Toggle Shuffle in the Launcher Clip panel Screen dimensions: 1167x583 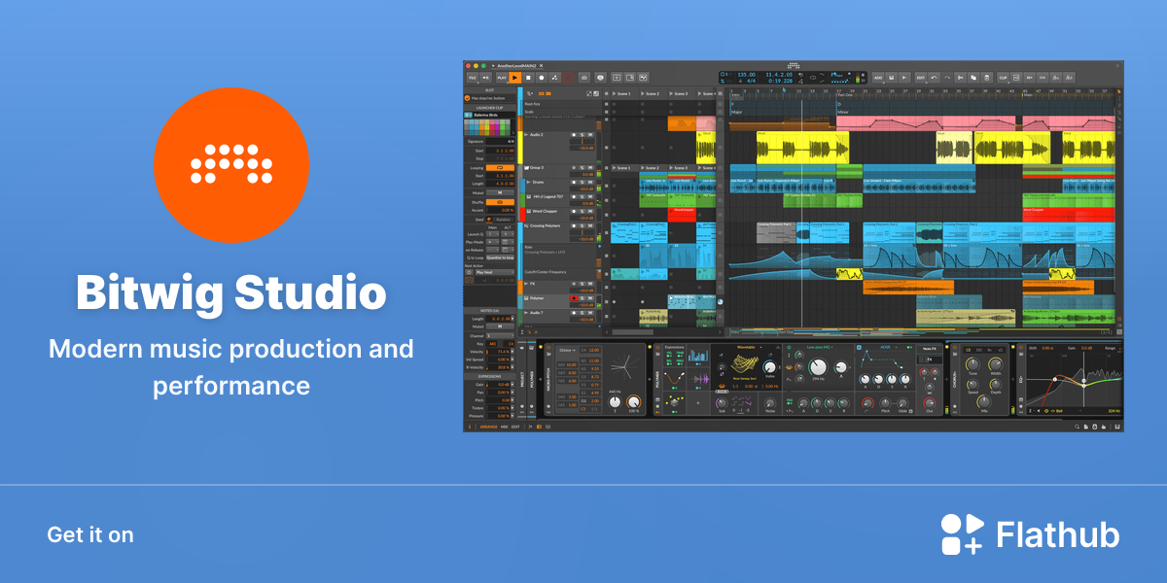[x=500, y=202]
